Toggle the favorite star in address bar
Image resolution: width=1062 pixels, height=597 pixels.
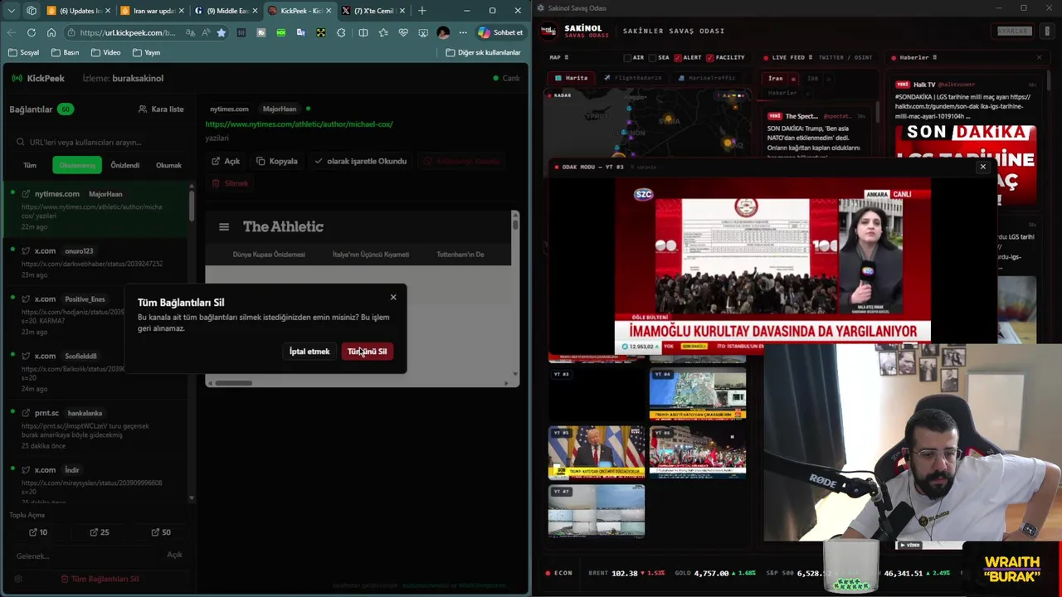221,32
